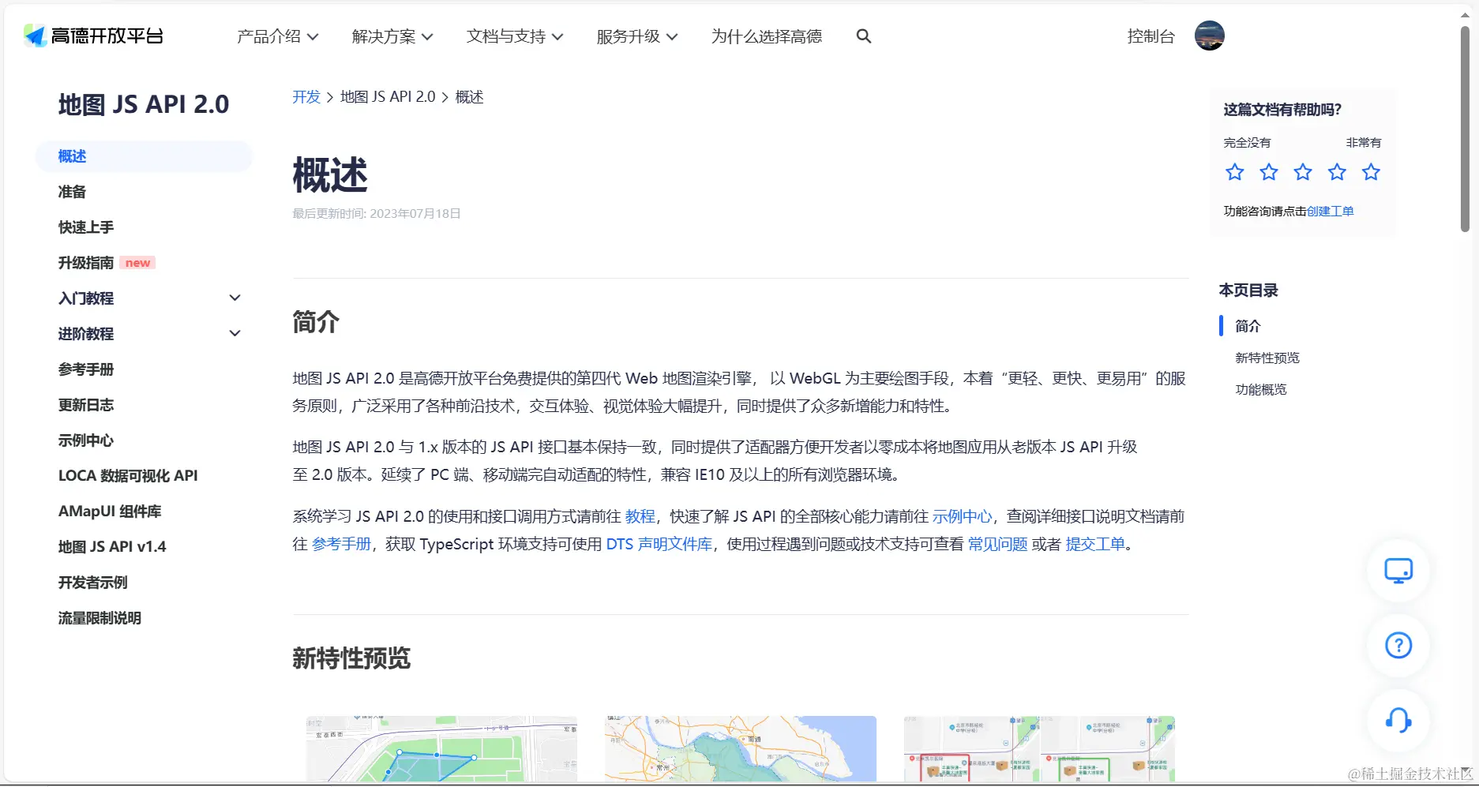Click the 地图 JS API 2.0 sidebar title
Viewport: 1479px width, 787px height.
144,104
